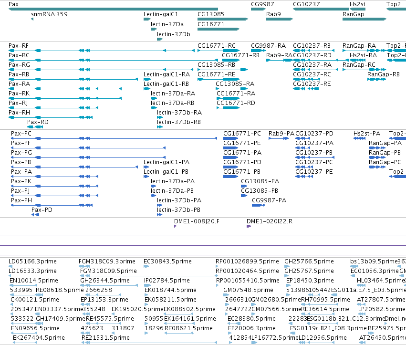Image resolution: width=406 pixels, height=345 pixels.
Task: Click the Pax-RH transcript label
Action: tap(19, 113)
